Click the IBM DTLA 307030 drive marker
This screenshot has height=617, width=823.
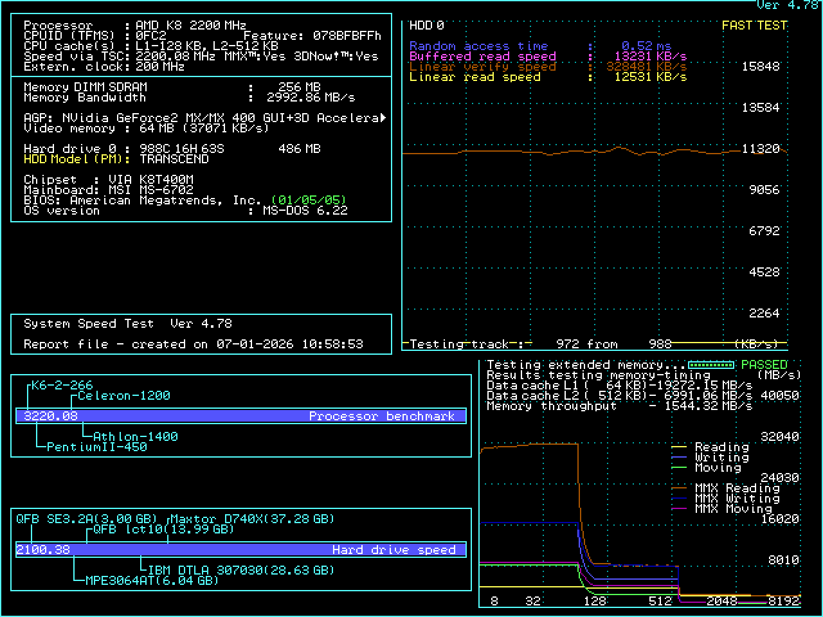pyautogui.click(x=241, y=570)
